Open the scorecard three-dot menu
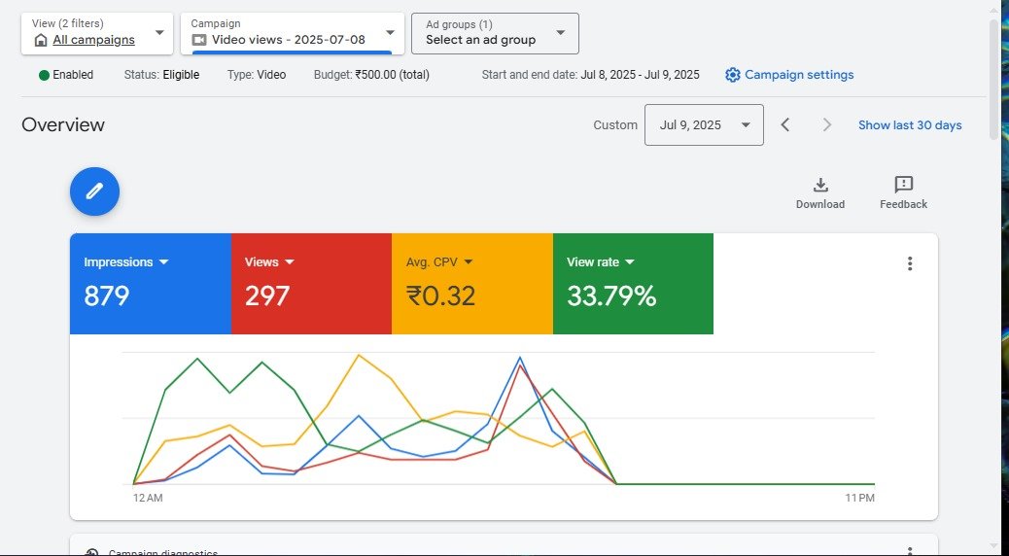 pyautogui.click(x=910, y=263)
